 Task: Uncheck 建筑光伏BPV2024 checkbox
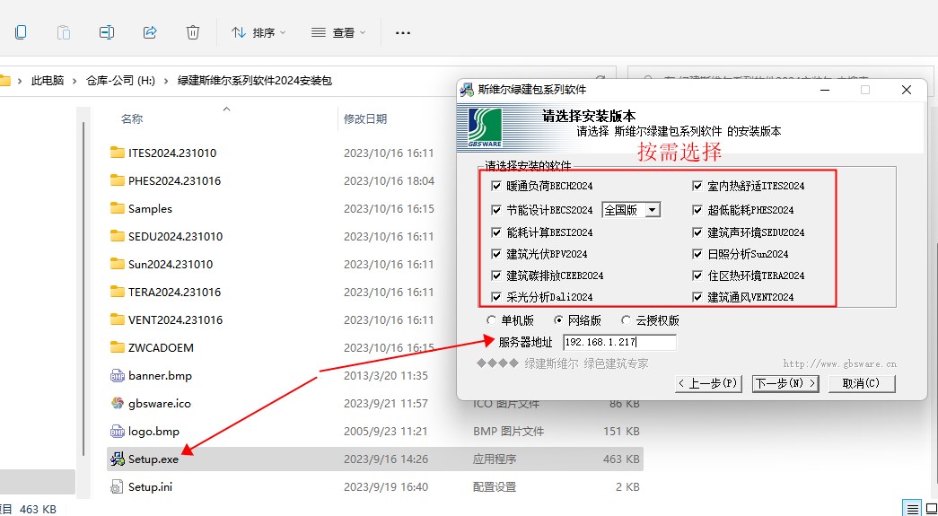(x=495, y=254)
